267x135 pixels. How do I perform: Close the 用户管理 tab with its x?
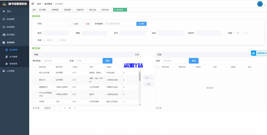[x=47, y=10]
